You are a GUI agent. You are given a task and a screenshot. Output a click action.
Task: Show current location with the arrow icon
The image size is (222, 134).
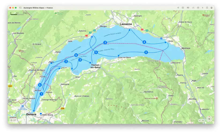(x=178, y=8)
